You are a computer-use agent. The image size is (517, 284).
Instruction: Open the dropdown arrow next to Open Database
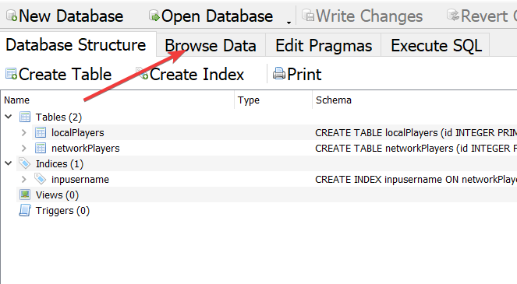(x=289, y=23)
